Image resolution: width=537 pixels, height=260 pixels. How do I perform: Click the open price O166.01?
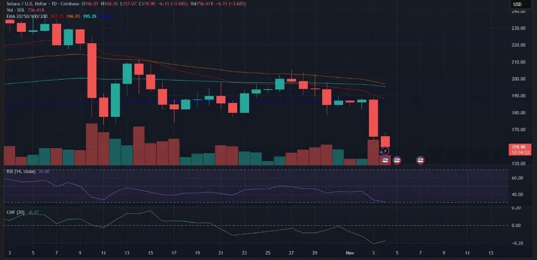[x=90, y=4]
